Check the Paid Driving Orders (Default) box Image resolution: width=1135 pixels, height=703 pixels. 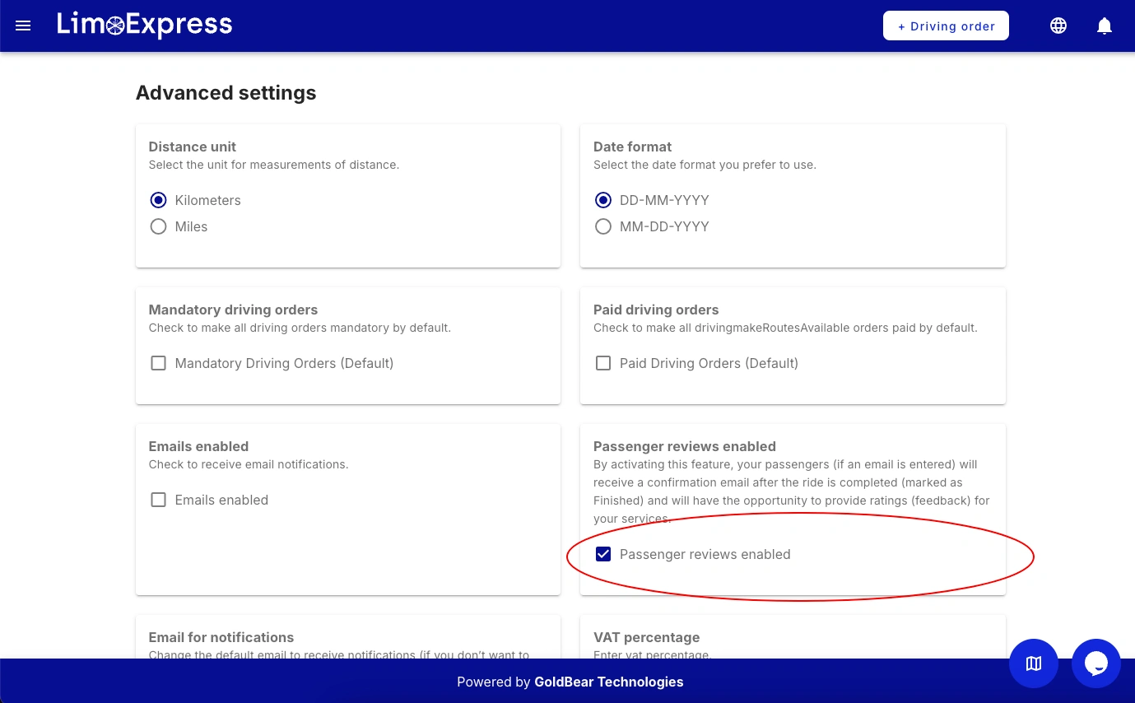(603, 363)
